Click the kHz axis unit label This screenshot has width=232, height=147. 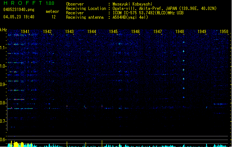(3, 30)
